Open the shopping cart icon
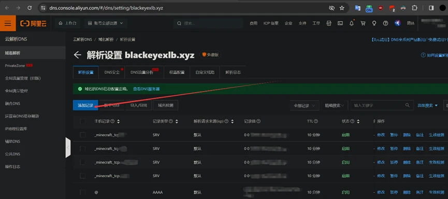The height and width of the screenshot is (199, 448). [363, 23]
